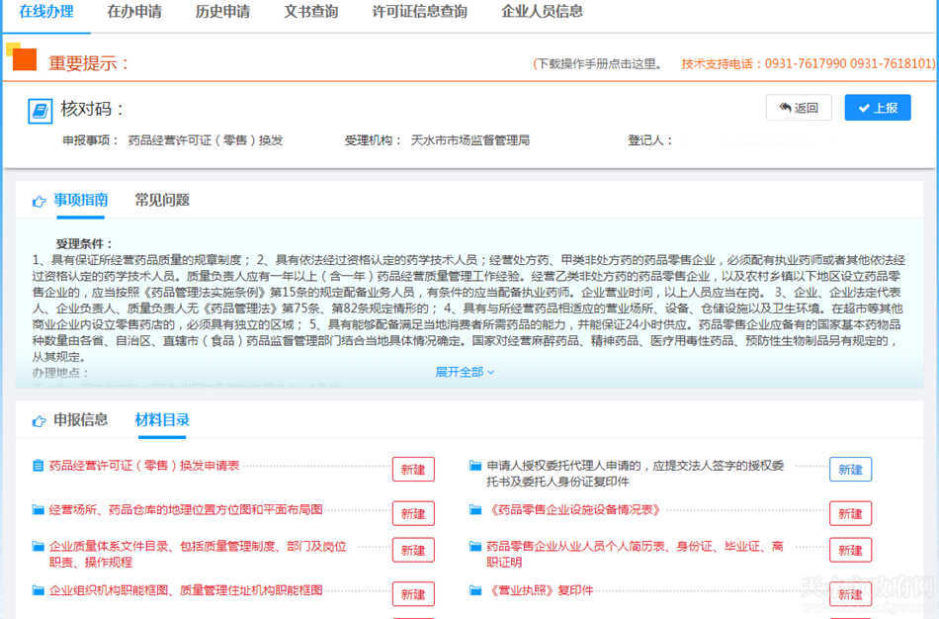Click the pointing hand icon beside 事项指南

tap(40, 201)
